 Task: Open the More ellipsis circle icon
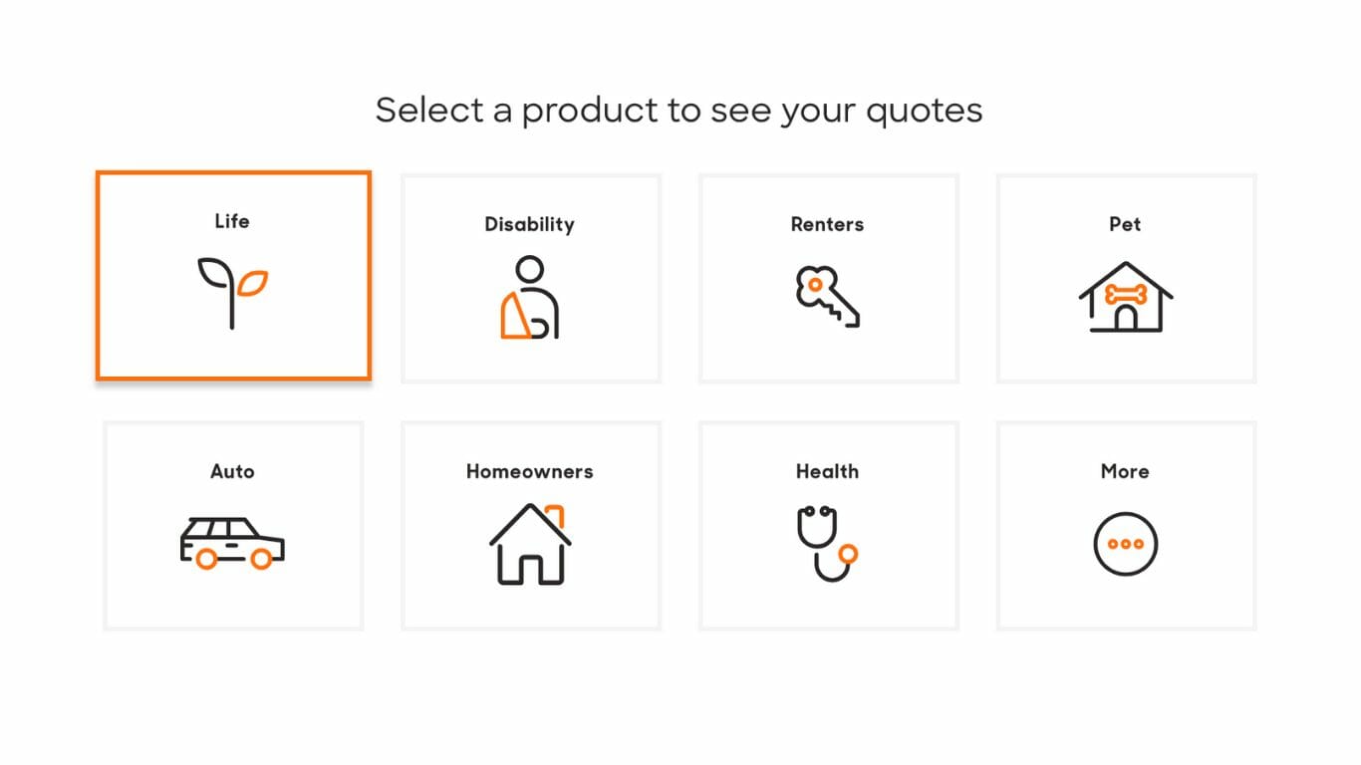pyautogui.click(x=1126, y=544)
